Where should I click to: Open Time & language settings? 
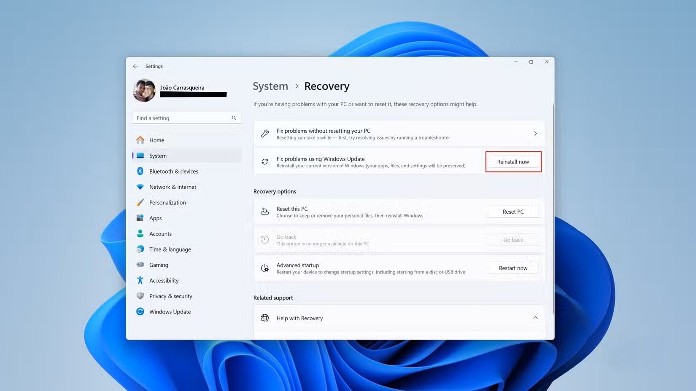[x=170, y=249]
